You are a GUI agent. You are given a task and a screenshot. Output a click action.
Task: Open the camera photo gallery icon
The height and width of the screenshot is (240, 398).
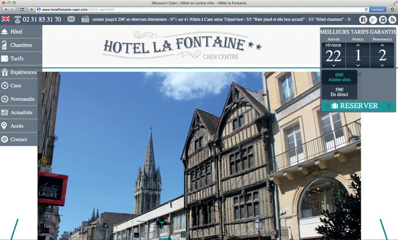click(85, 19)
